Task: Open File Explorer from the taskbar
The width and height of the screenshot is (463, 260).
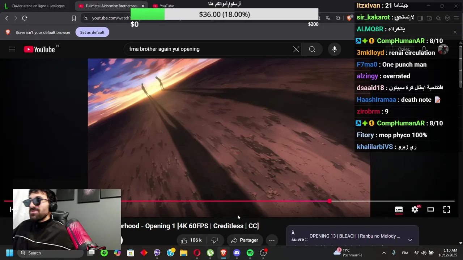Action: [184, 253]
